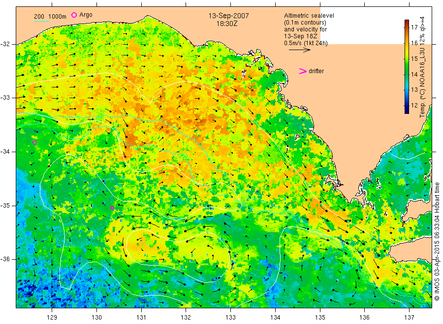Click the date text 13-Sep-2007

[228, 16]
